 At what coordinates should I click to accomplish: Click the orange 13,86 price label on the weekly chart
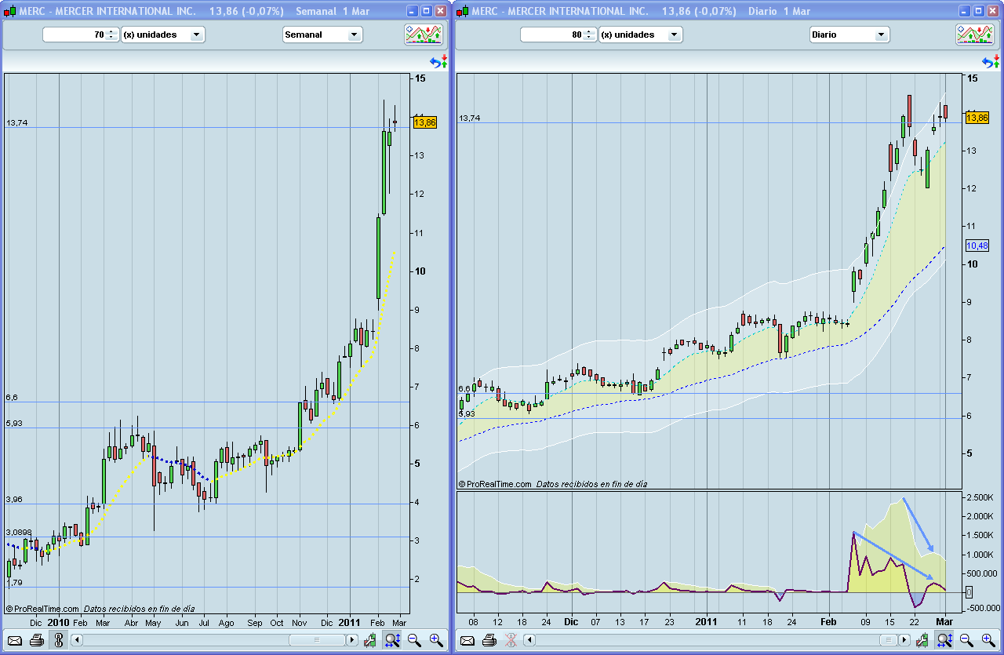pyautogui.click(x=425, y=122)
